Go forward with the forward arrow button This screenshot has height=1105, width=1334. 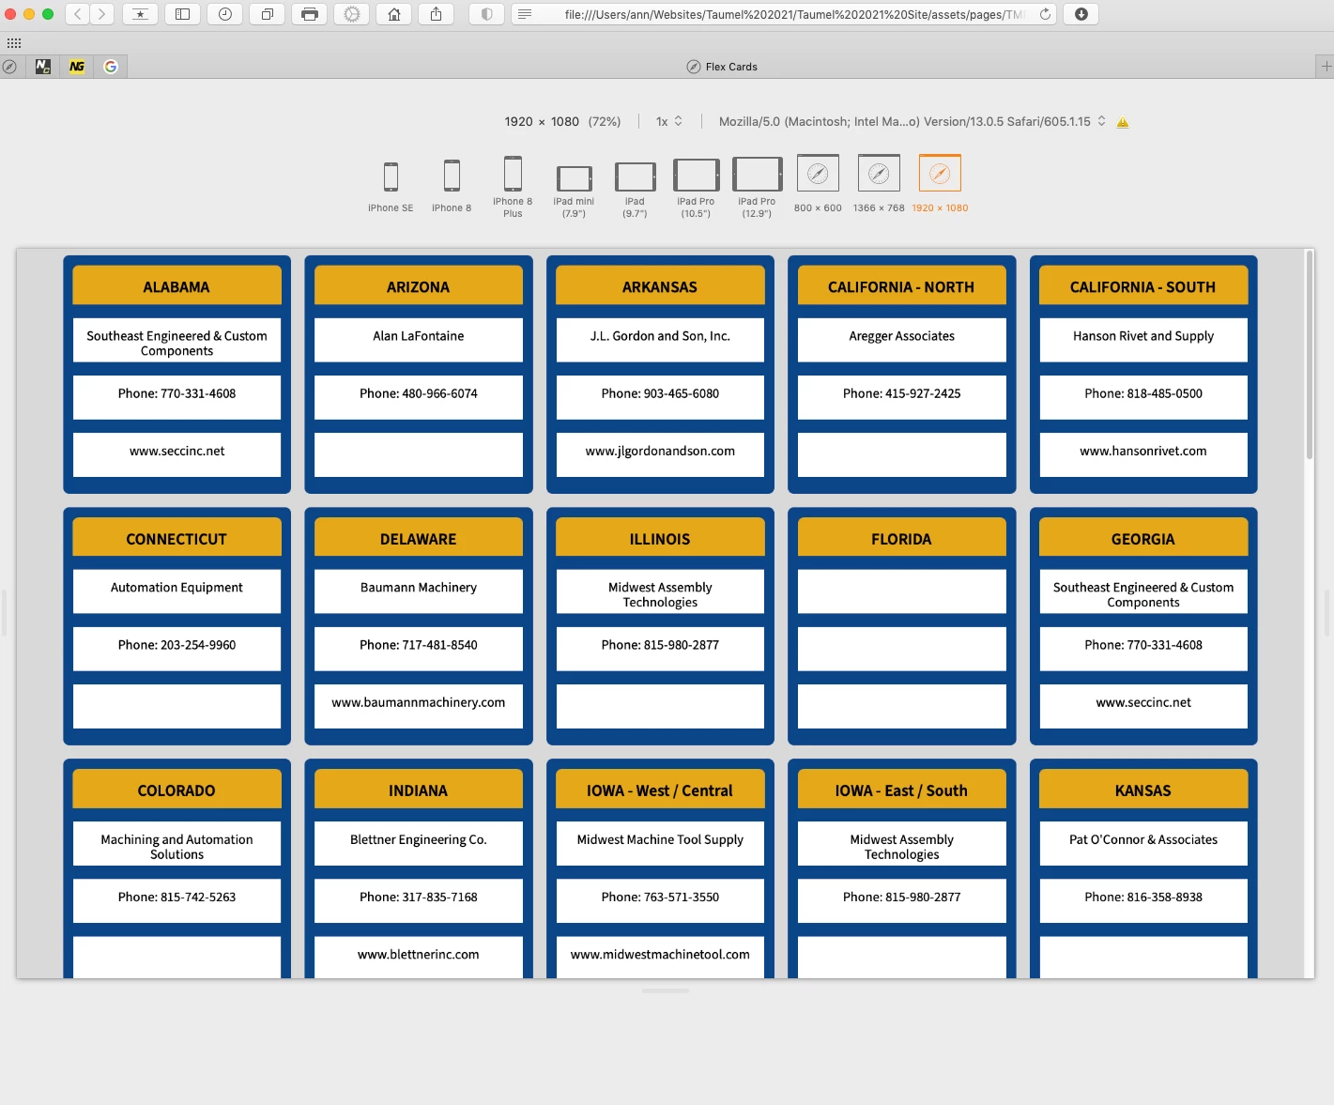[102, 14]
